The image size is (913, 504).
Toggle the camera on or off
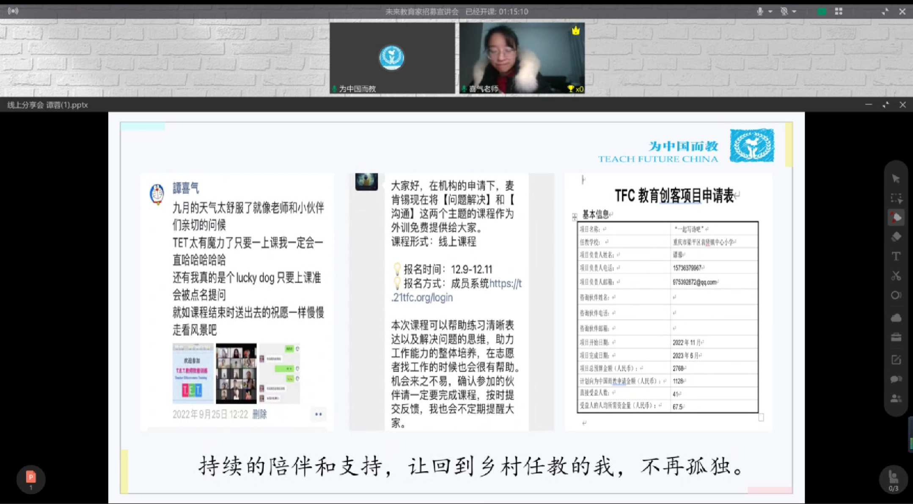pyautogui.click(x=784, y=11)
